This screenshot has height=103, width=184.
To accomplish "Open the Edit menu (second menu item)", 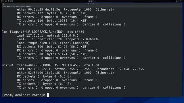I will [x=9, y=6].
